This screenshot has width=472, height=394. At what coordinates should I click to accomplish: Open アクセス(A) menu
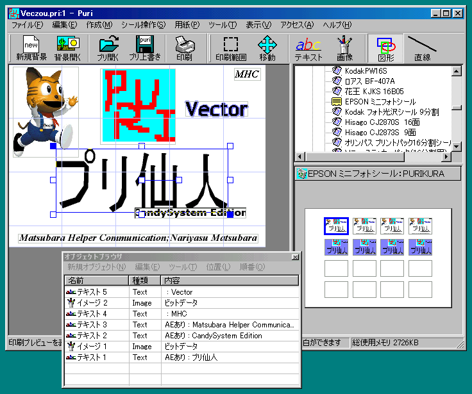tap(297, 24)
